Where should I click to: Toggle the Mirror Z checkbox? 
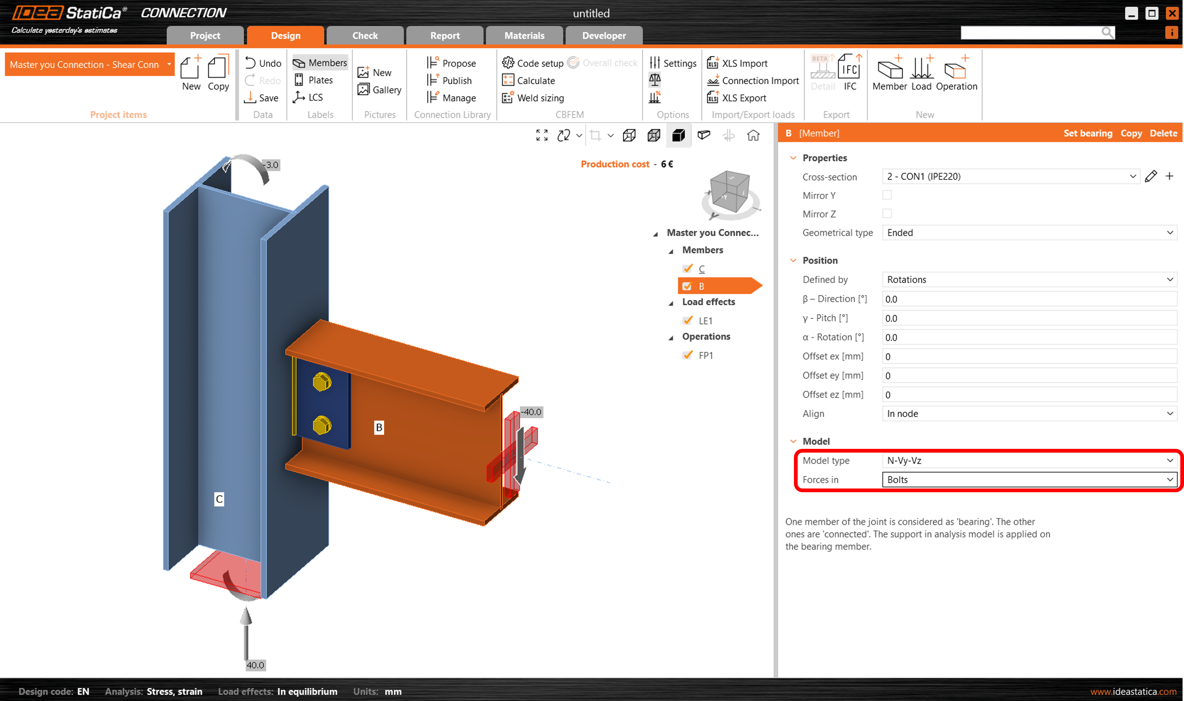click(x=887, y=214)
